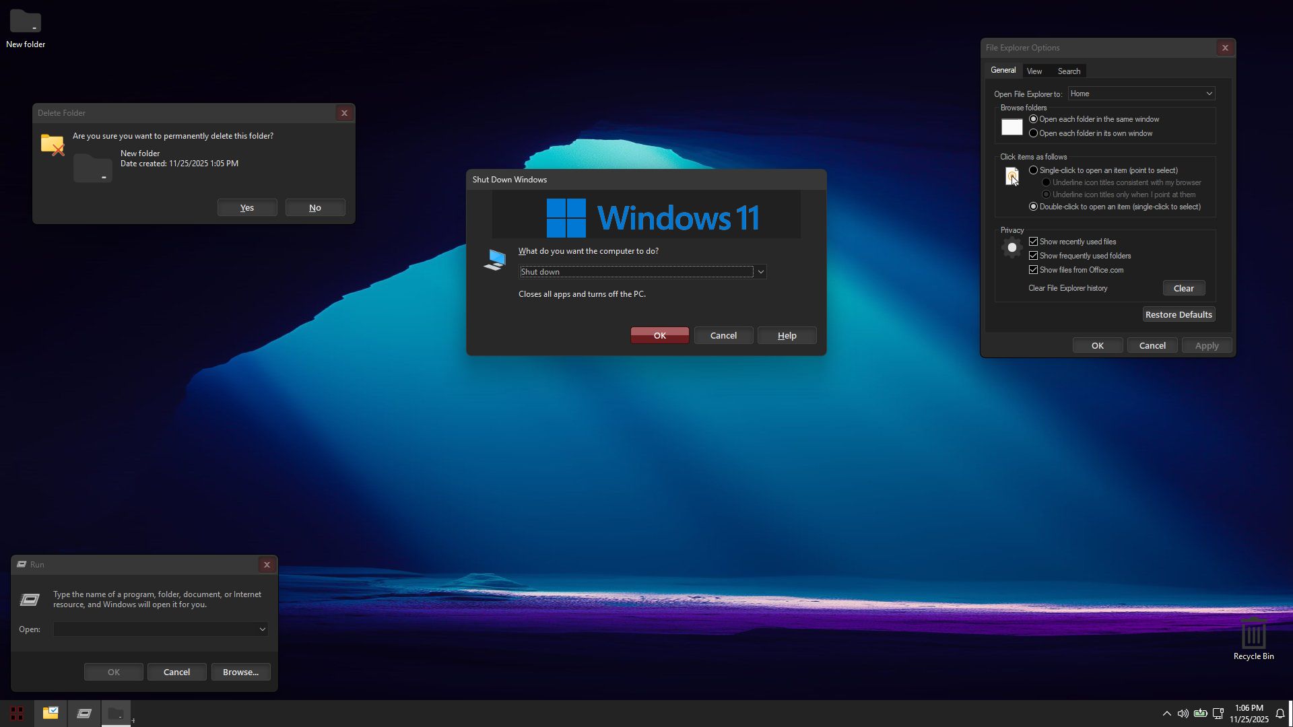Screen dimensions: 1293x727
Task: Expand the Shut down action dropdown
Action: pos(760,272)
